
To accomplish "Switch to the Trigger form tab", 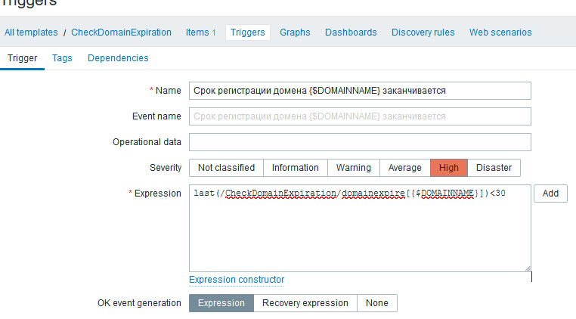I will tap(23, 58).
